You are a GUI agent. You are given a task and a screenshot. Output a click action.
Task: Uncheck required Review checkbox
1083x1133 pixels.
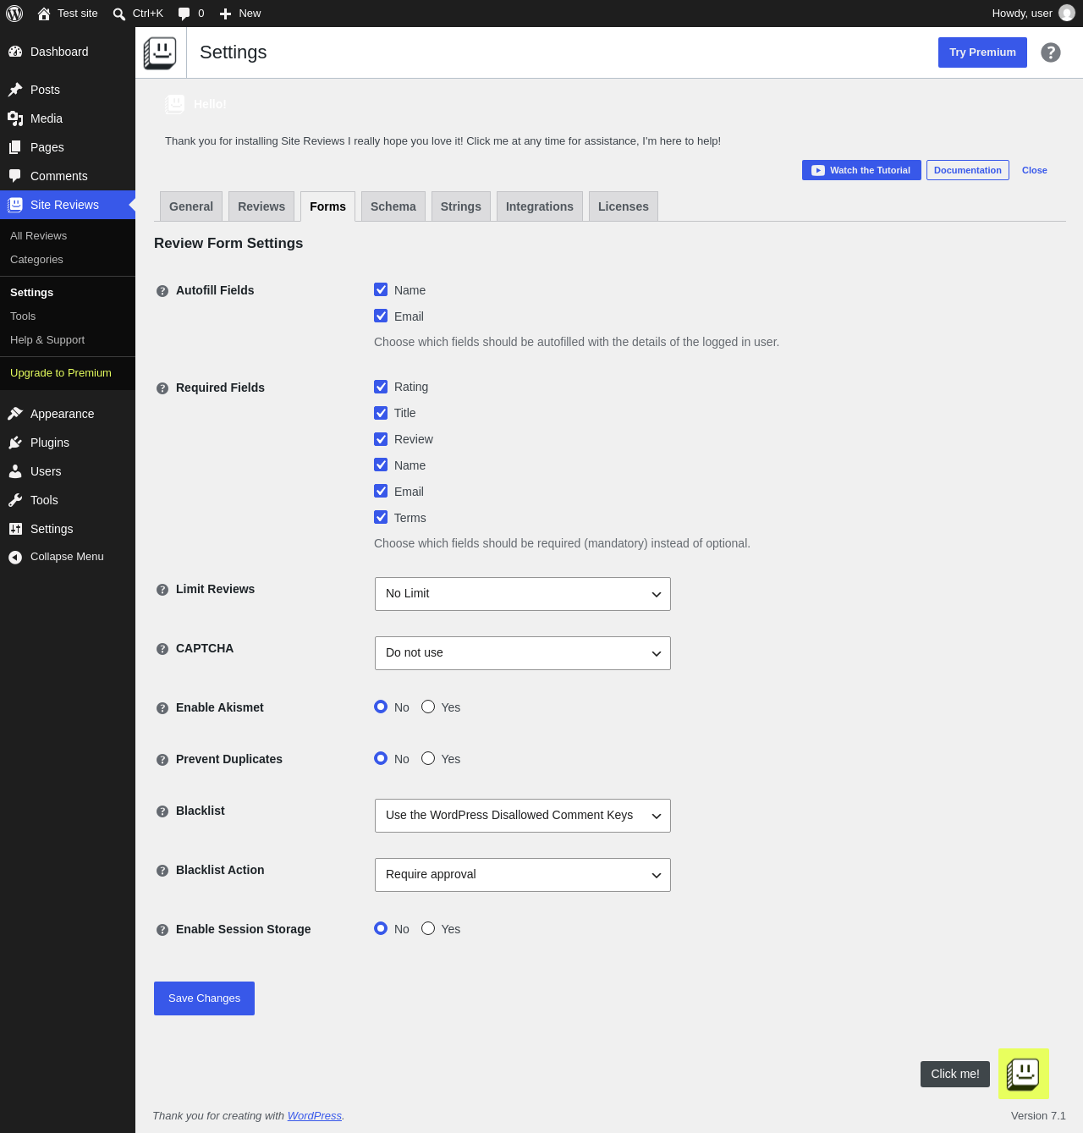tap(381, 438)
